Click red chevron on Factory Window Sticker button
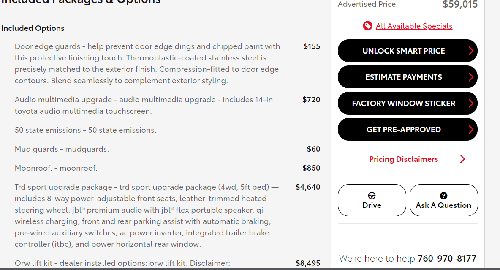This screenshot has height=270, width=500. (471, 104)
